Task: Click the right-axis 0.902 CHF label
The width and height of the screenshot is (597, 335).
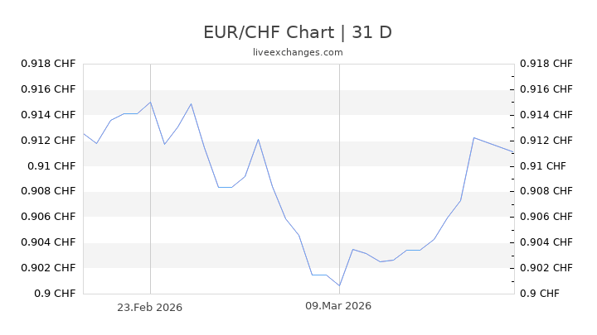Action: coord(544,267)
